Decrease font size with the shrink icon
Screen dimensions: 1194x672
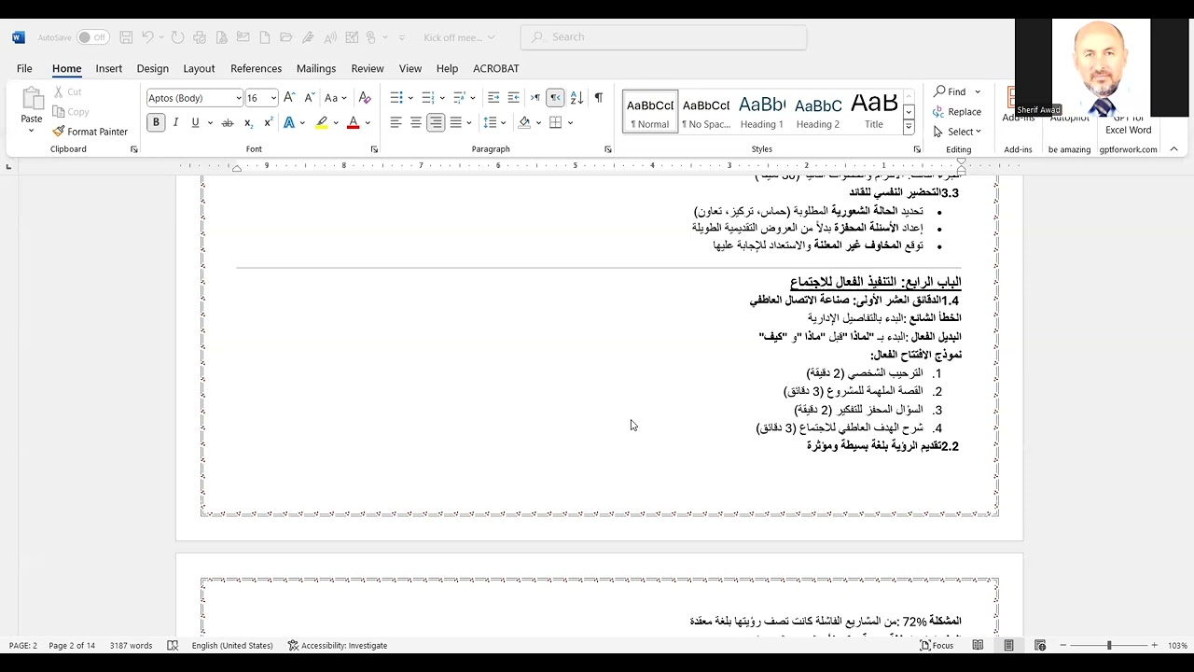click(309, 98)
